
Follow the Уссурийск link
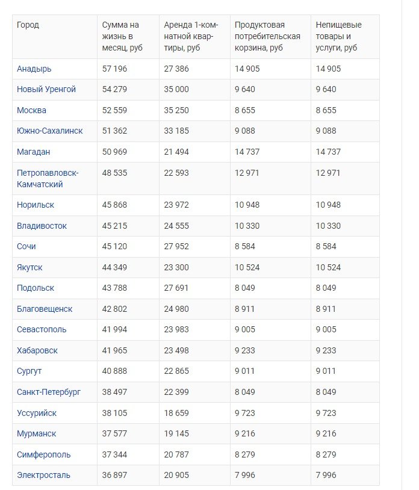pyautogui.click(x=37, y=412)
